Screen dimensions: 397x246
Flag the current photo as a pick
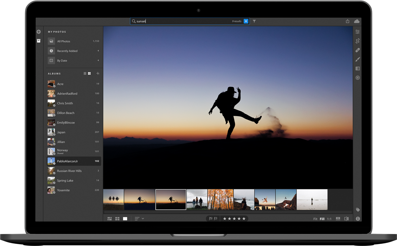[x=210, y=218]
